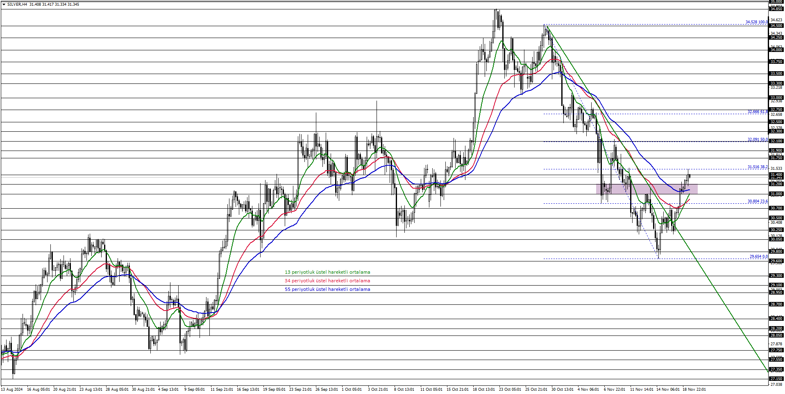Select the 13 periyotluk üstel hareketli ortalama label
This screenshot has width=785, height=394.
click(327, 272)
